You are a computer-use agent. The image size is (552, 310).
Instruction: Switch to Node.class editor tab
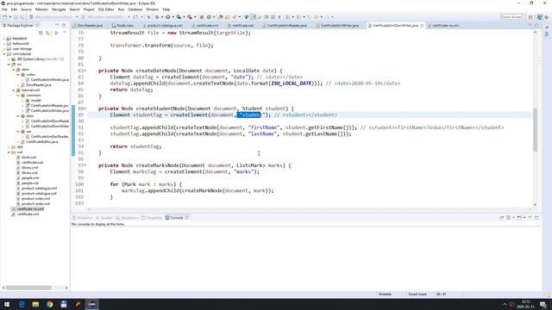[122, 25]
